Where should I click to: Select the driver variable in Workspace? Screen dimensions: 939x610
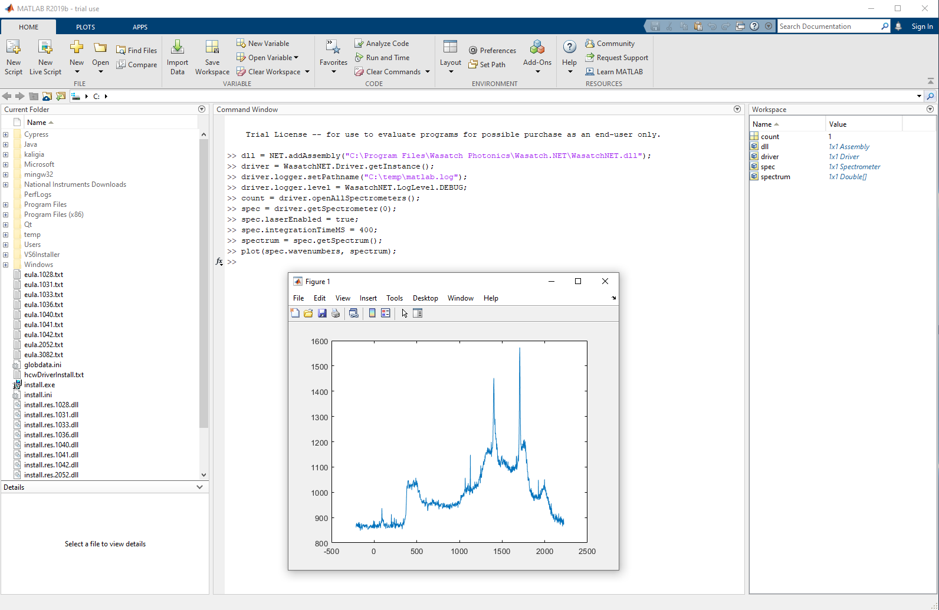pyautogui.click(x=769, y=157)
